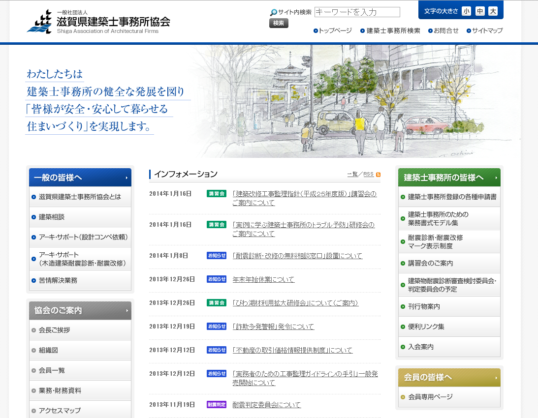Click the date 2013年12月19日
Viewport: 538px width, 418px height.
point(172,327)
